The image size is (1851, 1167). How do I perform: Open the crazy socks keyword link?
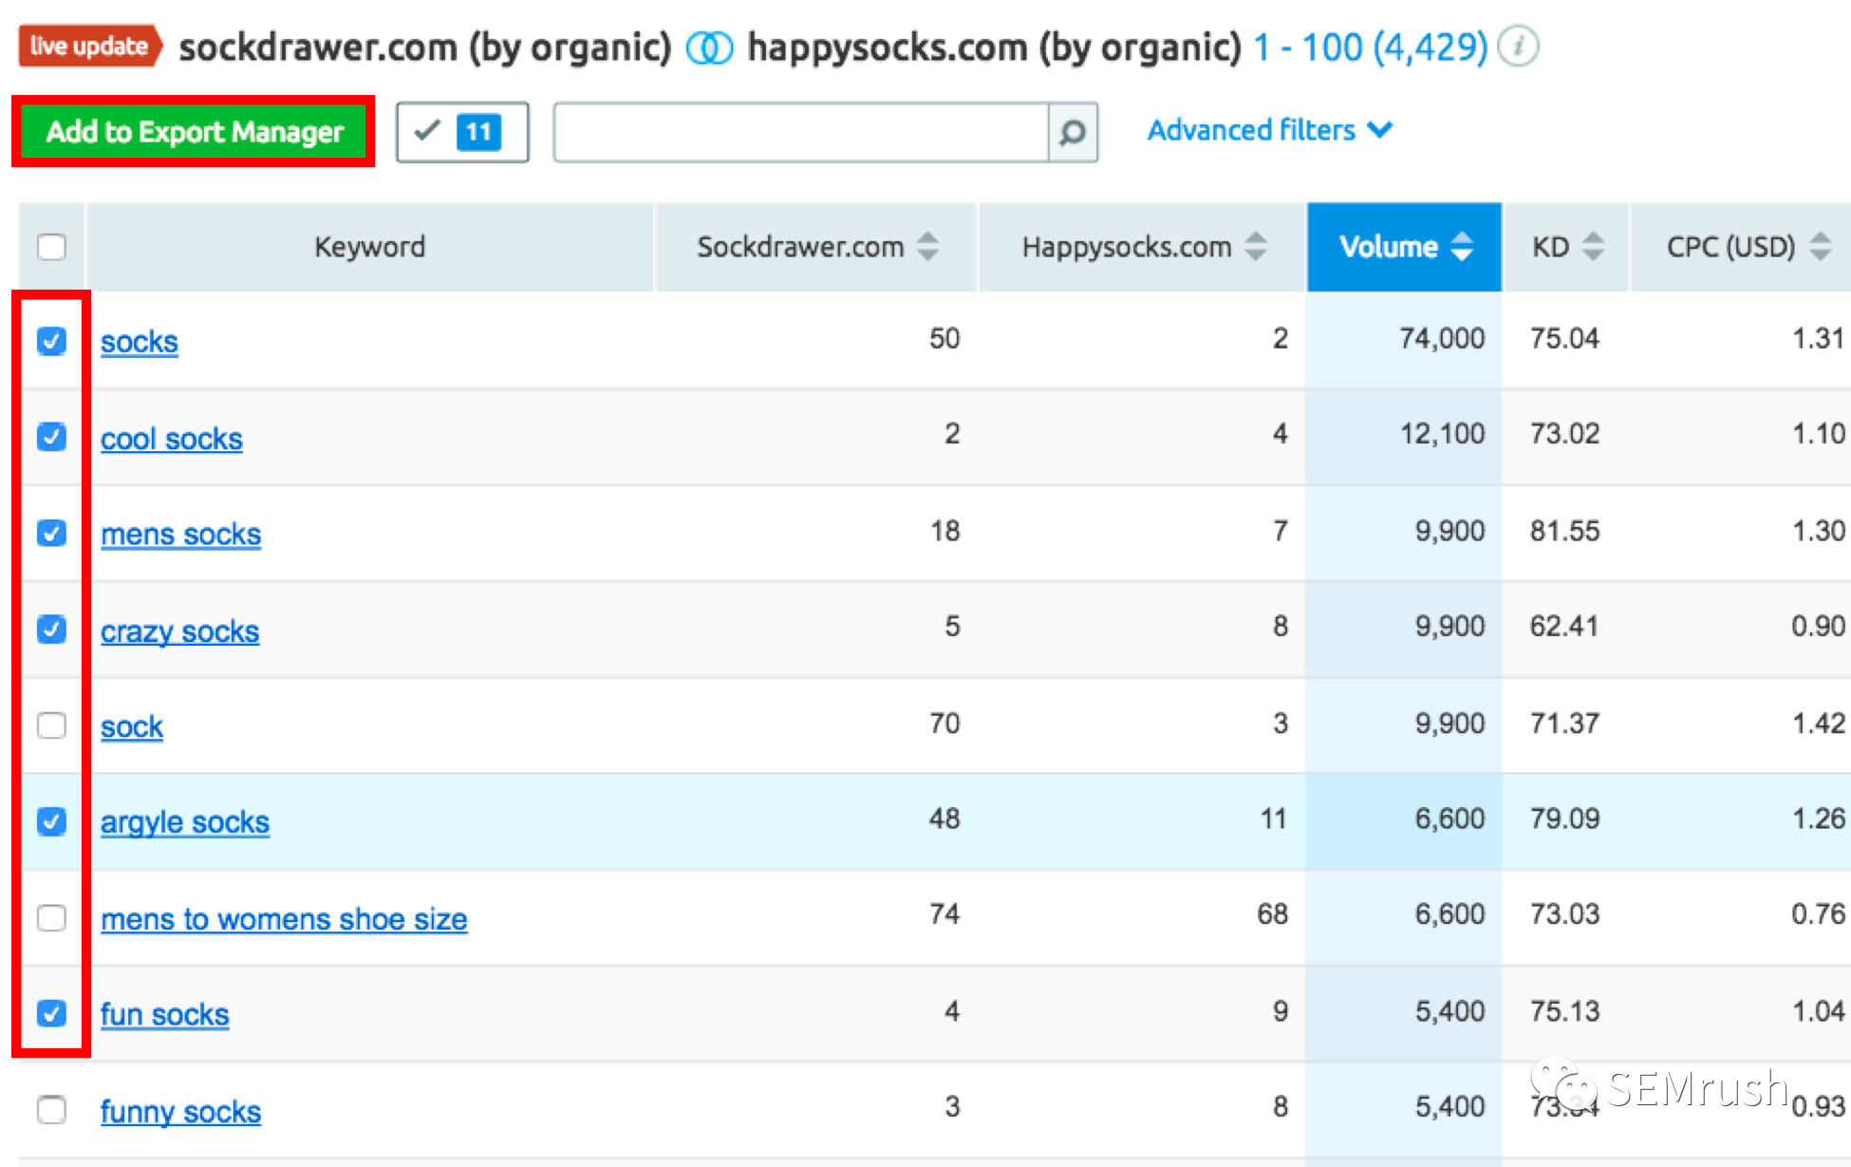[179, 631]
